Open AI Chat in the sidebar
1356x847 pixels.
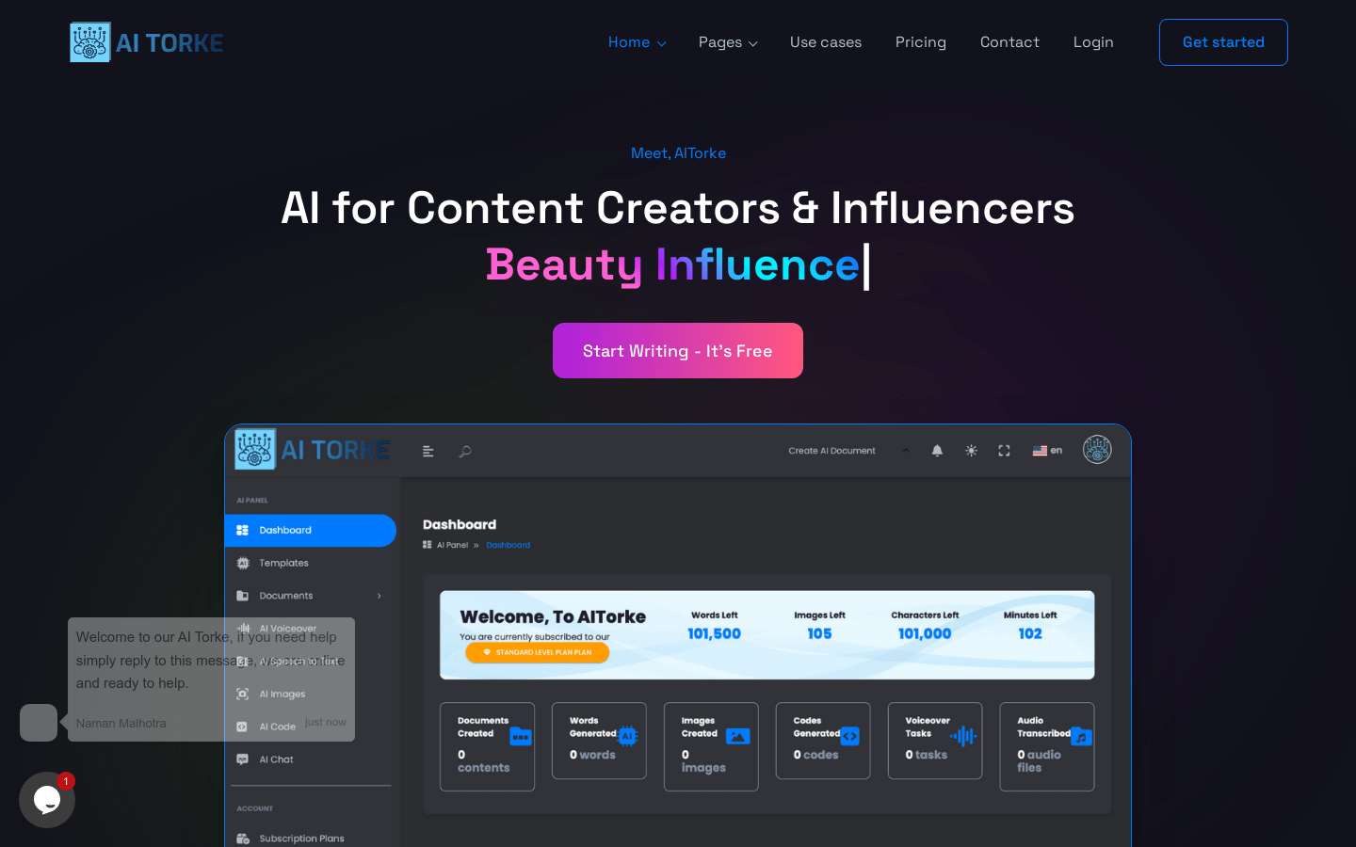point(276,759)
